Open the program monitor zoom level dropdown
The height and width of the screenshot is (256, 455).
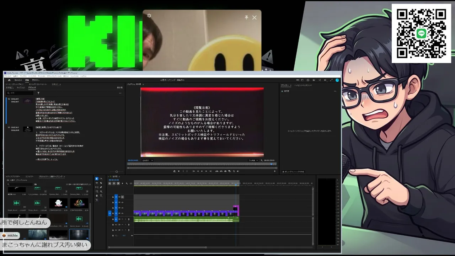[x=147, y=160]
